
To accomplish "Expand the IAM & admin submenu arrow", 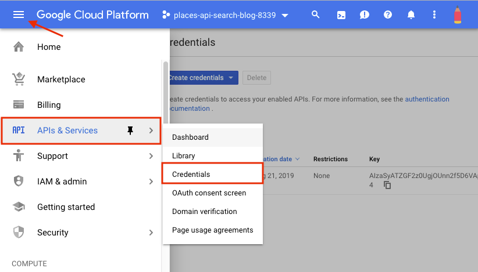I will [151, 182].
